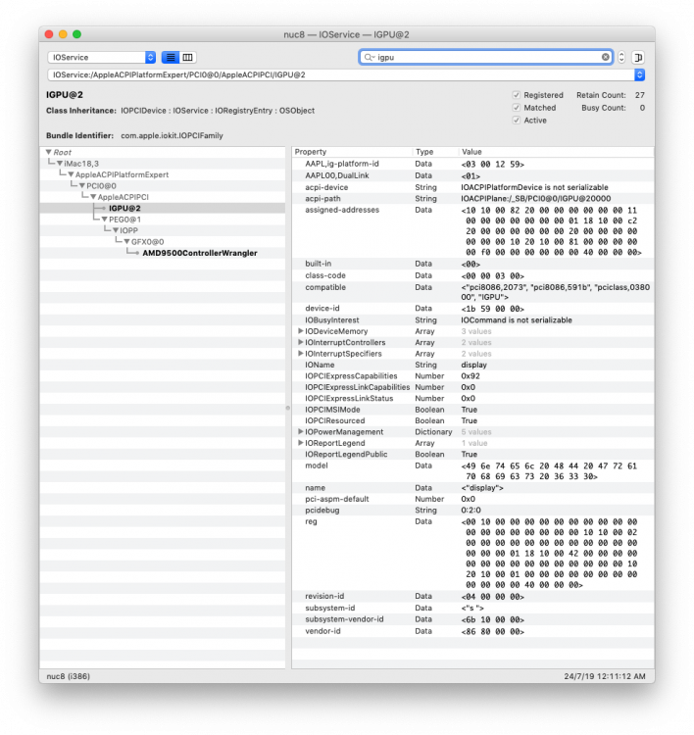The width and height of the screenshot is (694, 735).
Task: Select the device-id property row
Action: click(472, 309)
